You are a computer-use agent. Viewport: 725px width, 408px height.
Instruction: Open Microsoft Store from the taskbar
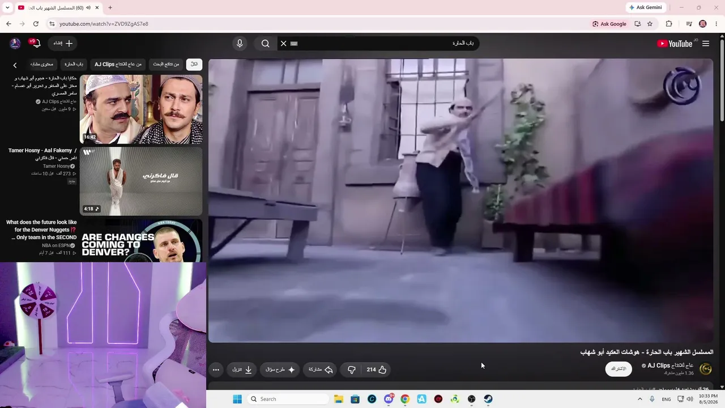(355, 399)
